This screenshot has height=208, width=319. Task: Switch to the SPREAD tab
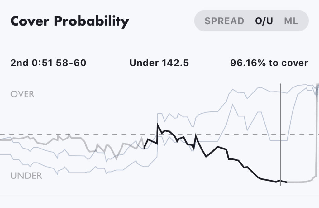click(224, 21)
